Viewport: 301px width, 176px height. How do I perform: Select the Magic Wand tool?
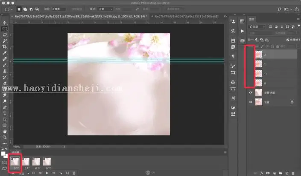click(x=5, y=41)
